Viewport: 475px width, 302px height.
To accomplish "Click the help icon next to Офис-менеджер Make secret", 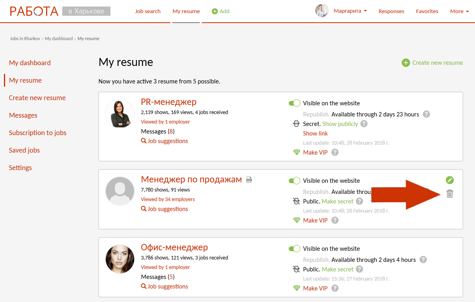I will click(359, 269).
